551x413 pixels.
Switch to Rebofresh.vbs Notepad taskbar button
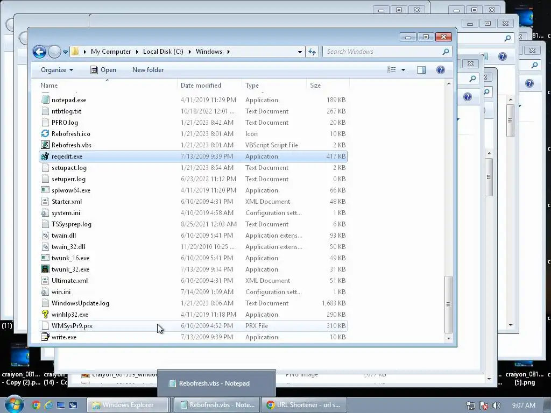[217, 405]
